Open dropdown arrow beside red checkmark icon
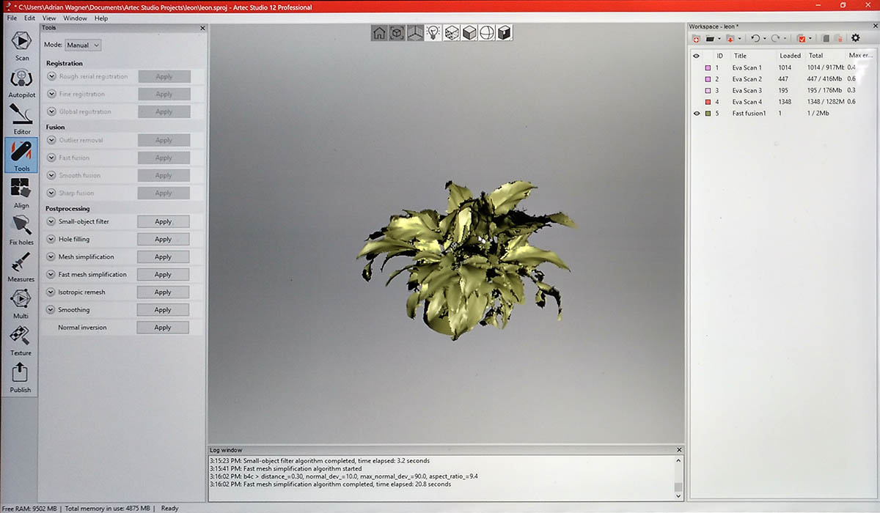Screen dimensions: 880x513 [810, 39]
